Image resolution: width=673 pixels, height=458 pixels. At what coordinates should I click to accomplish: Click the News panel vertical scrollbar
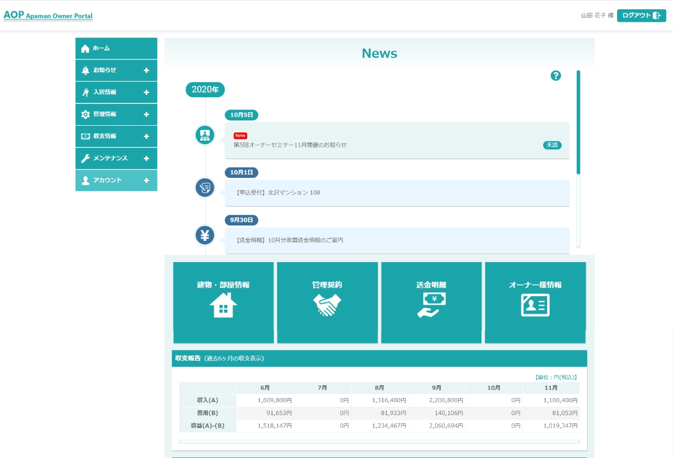(578, 123)
